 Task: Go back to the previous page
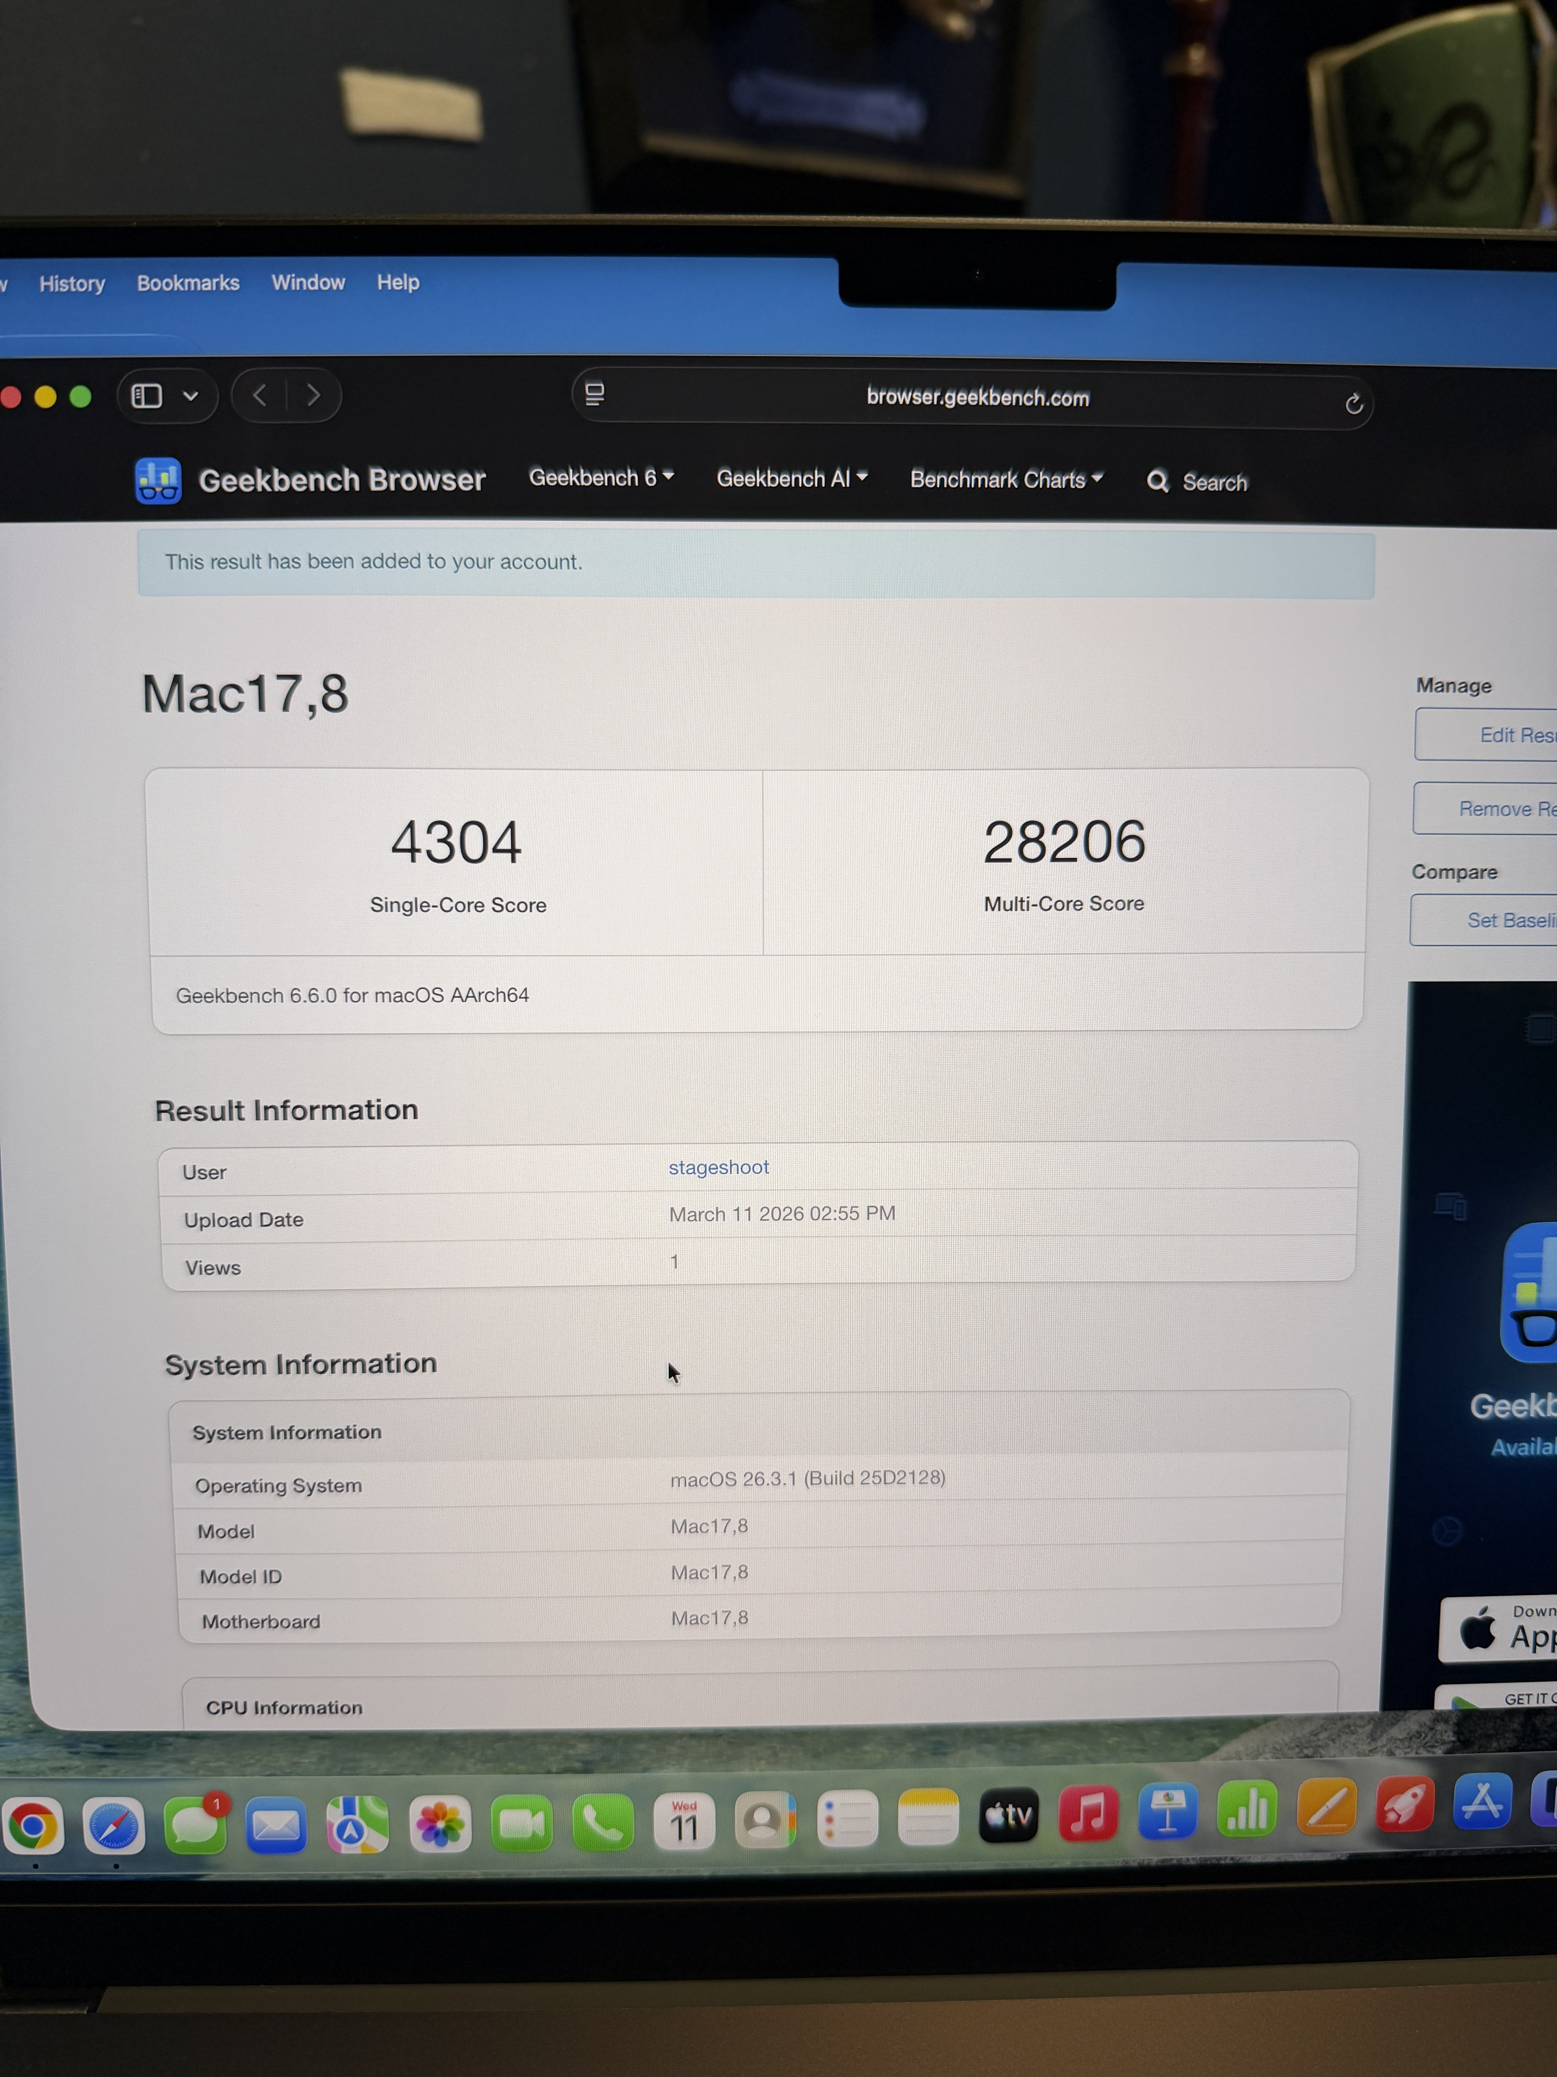260,395
